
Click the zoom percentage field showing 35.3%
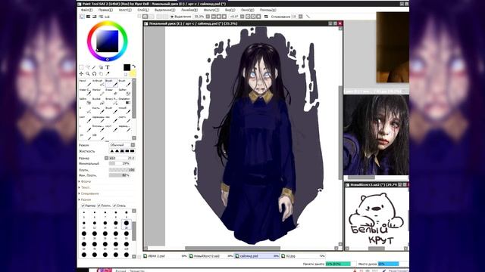(199, 17)
